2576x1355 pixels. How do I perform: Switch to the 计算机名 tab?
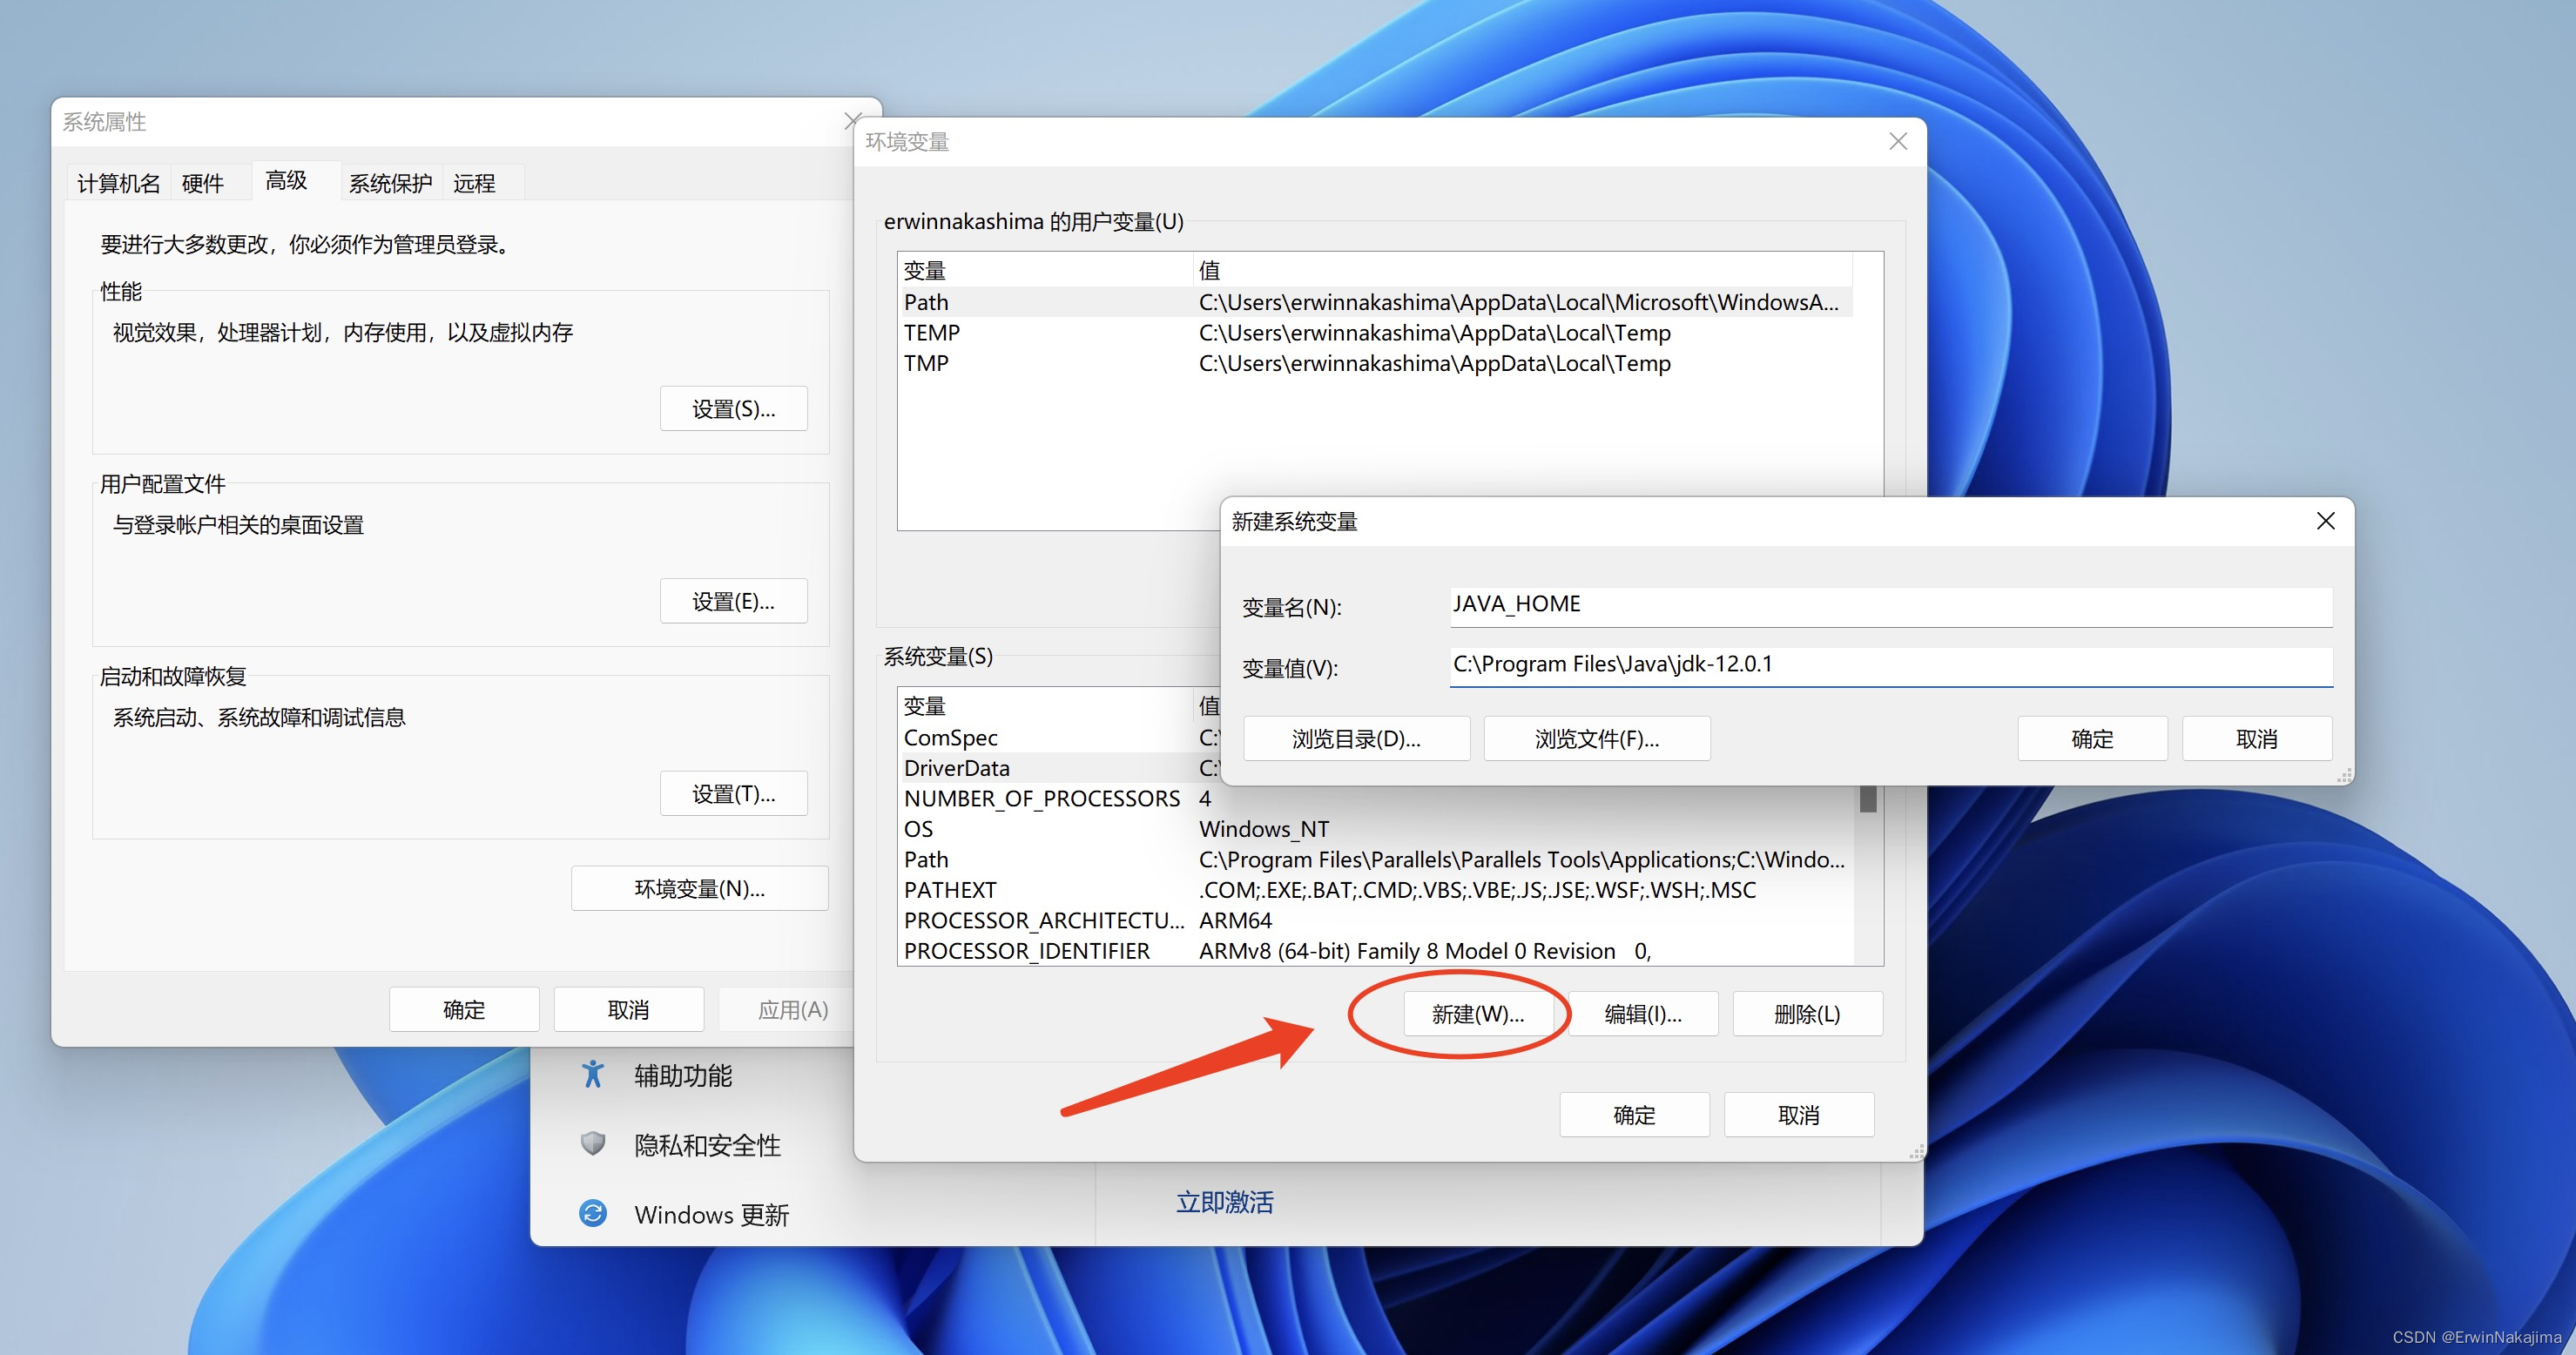118,183
